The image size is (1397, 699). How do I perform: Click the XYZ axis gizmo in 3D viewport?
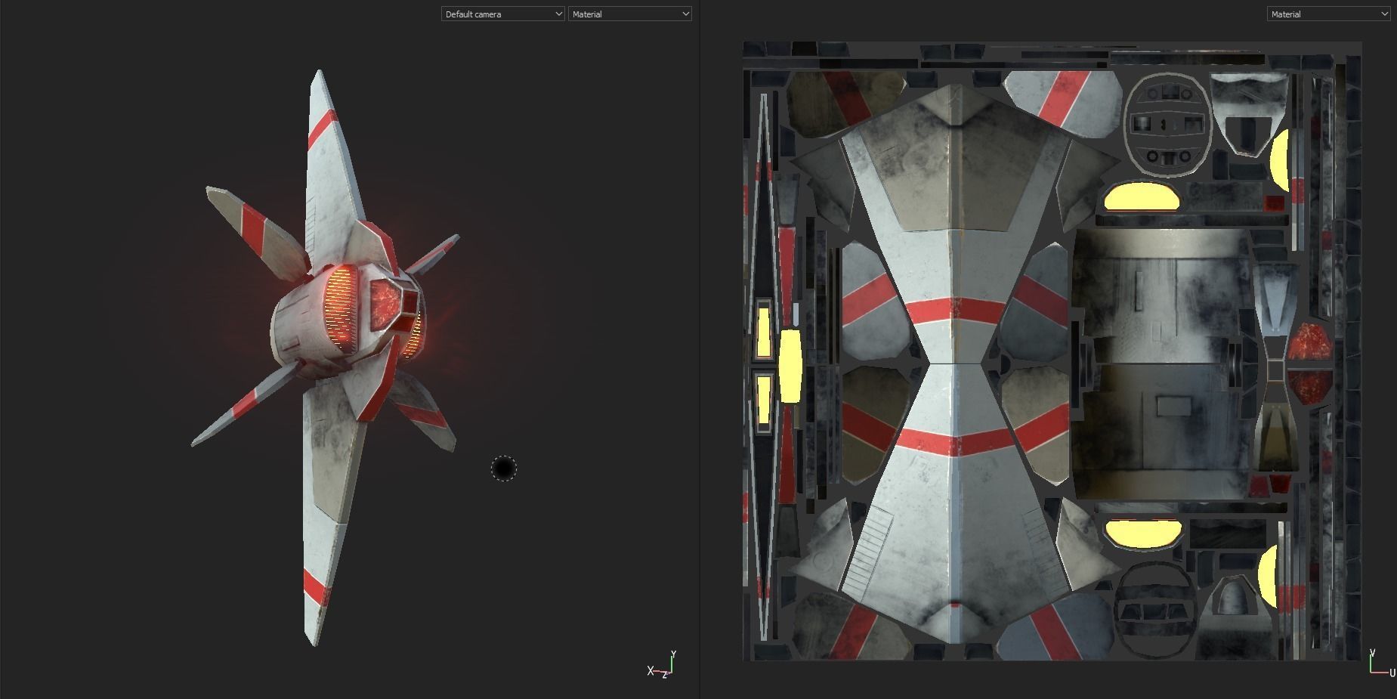[x=662, y=664]
